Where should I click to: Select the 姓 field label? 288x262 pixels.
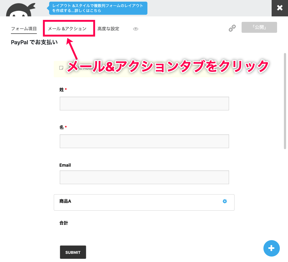(61, 90)
